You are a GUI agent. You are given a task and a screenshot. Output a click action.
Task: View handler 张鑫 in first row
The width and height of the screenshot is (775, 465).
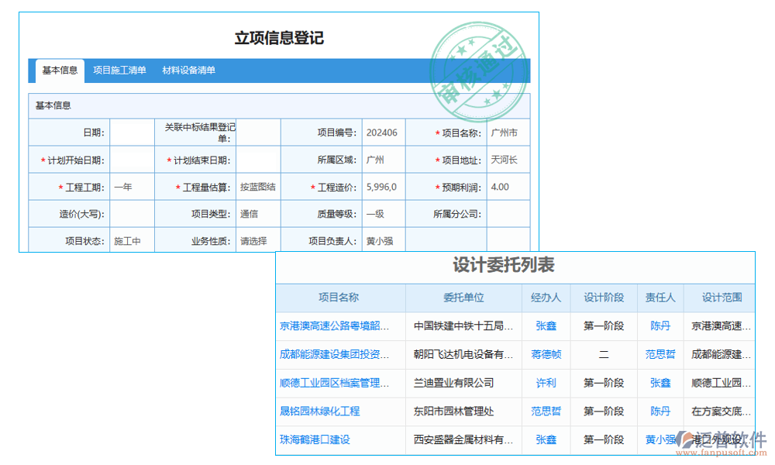coord(546,325)
